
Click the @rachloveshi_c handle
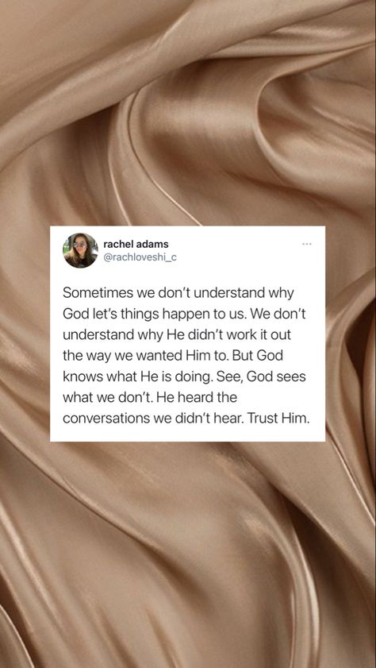(x=140, y=257)
